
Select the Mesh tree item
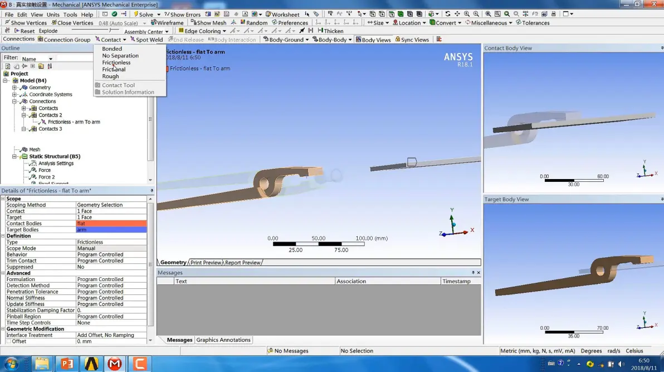[x=35, y=149]
